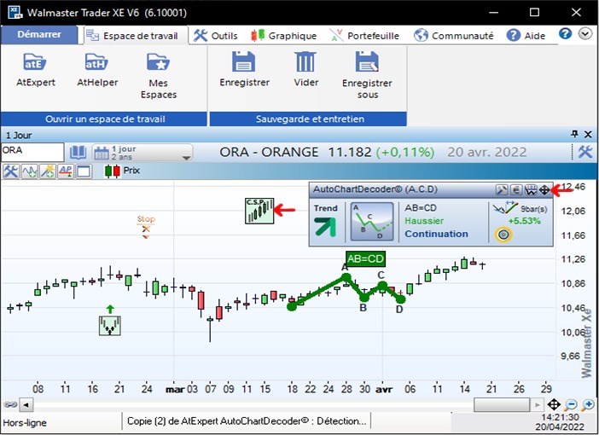Click the pan cross icon below chart
Viewport: 599px width, 435px height.
[554, 404]
